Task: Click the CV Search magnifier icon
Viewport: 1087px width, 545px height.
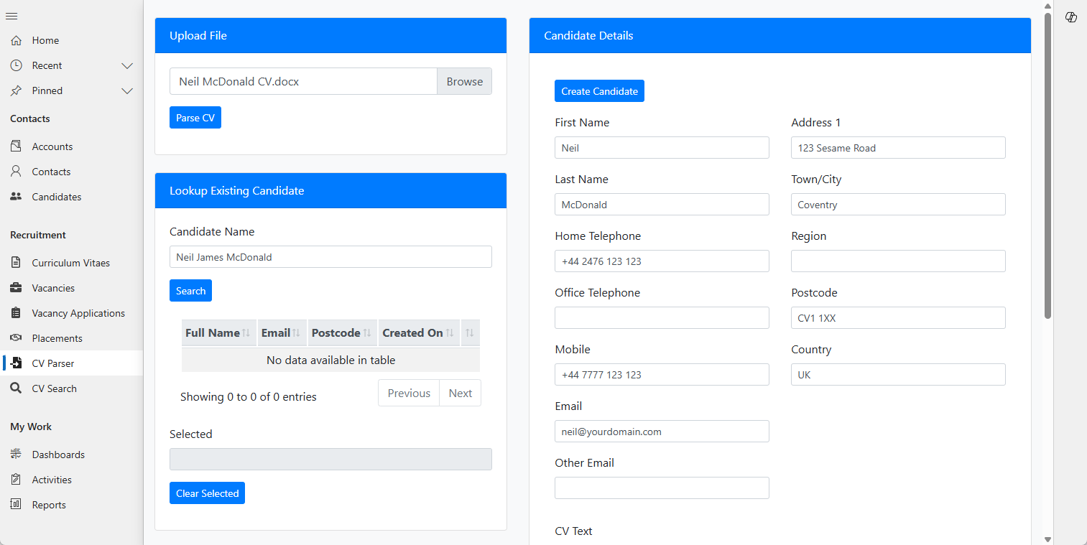Action: pos(16,388)
